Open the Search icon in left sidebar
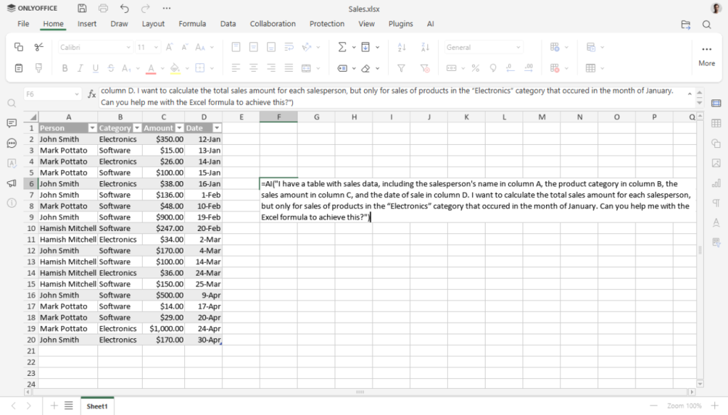The image size is (728, 415). 11,103
